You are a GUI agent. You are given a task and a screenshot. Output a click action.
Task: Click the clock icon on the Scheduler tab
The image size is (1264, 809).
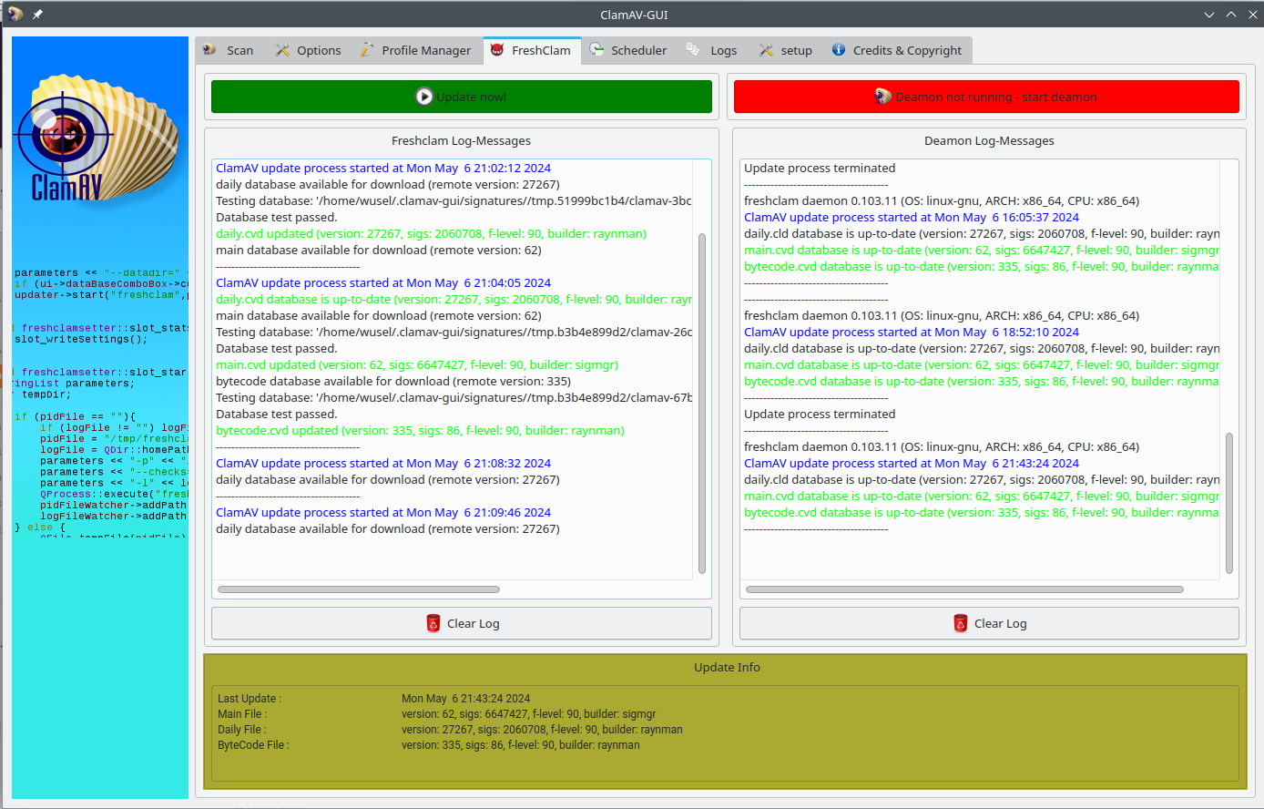(596, 50)
